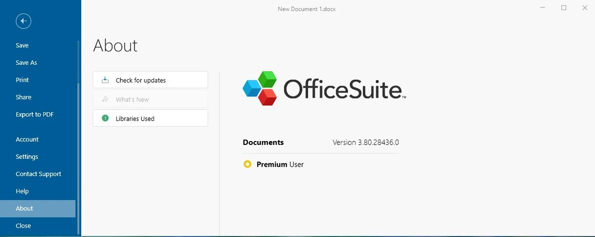Viewport: 595px width, 237px height.
Task: Click the back arrow circle icon
Action: click(23, 21)
